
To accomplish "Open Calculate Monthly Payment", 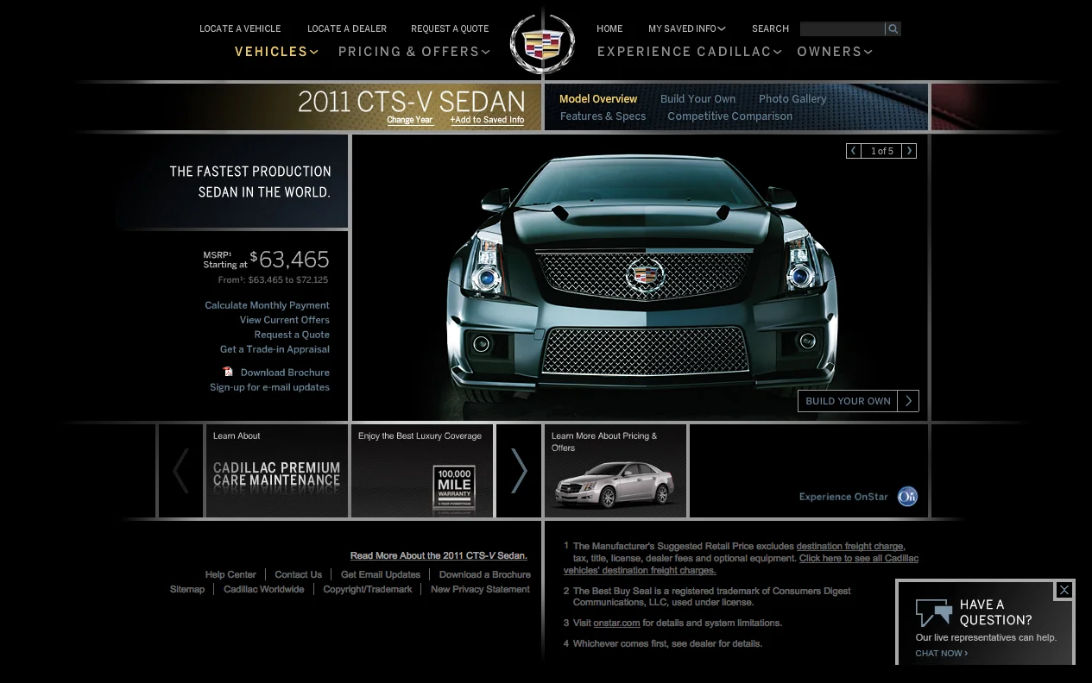I will (x=267, y=305).
